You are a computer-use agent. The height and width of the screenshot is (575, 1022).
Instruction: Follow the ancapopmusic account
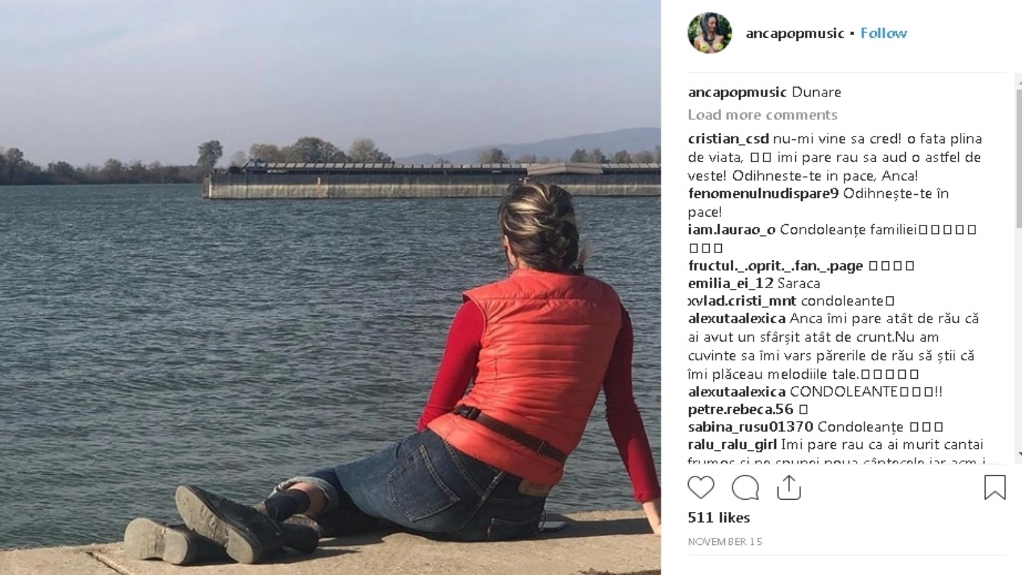point(883,33)
